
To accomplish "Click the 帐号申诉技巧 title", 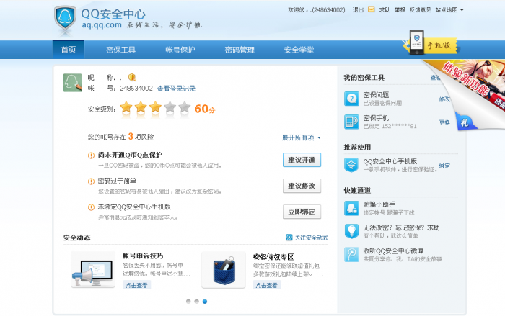I will click(143, 256).
